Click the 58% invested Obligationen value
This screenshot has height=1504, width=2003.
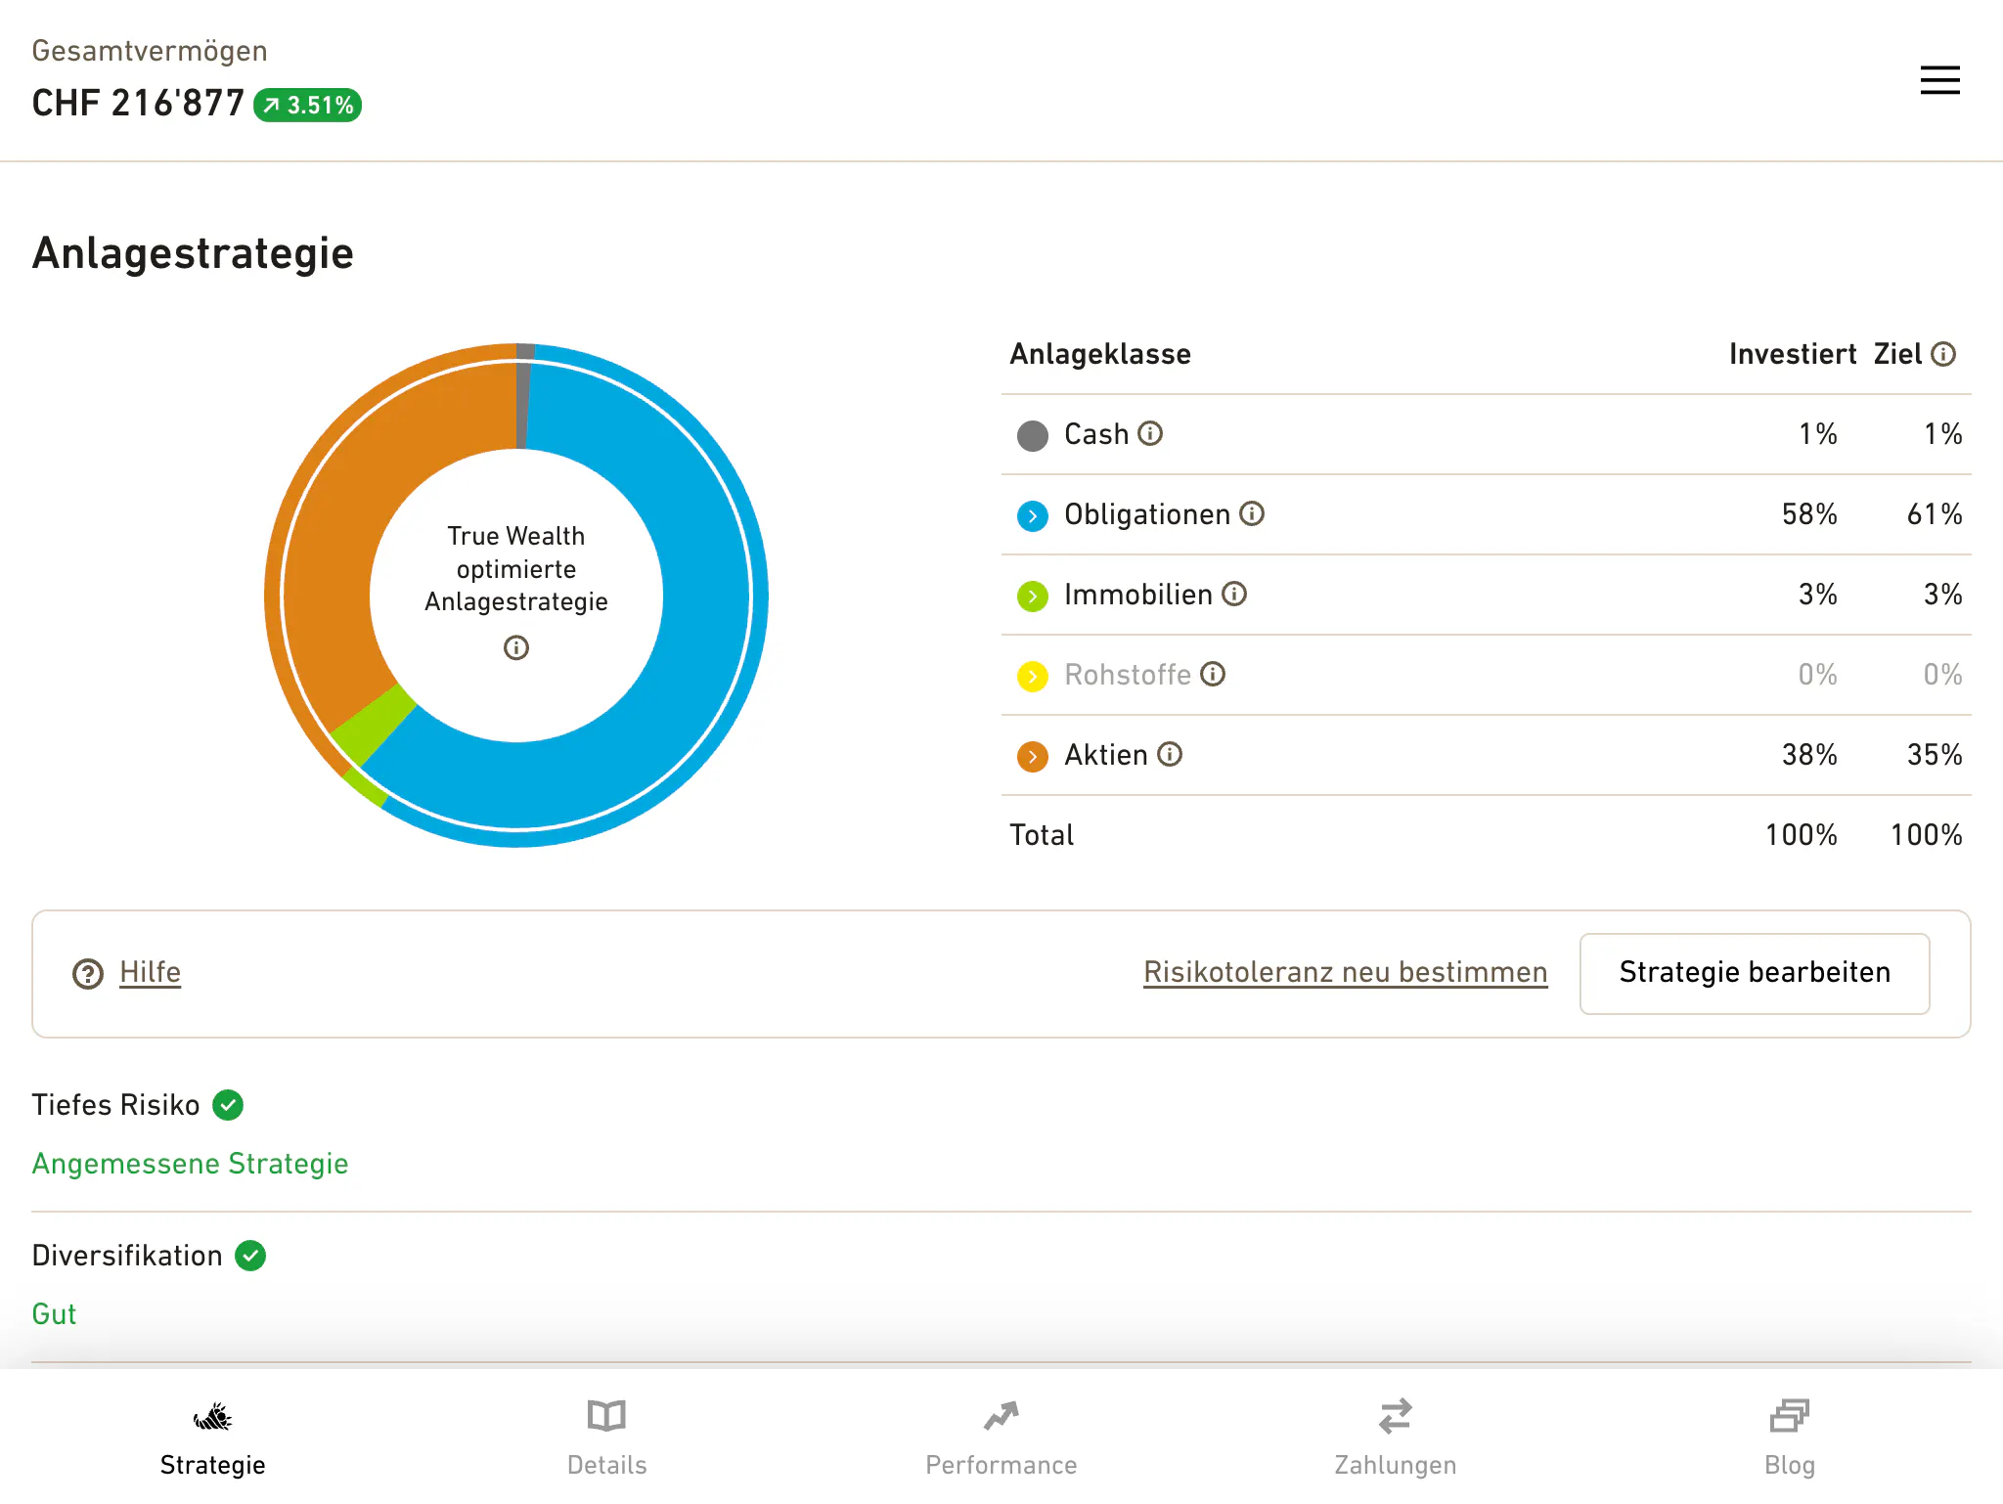coord(1809,514)
